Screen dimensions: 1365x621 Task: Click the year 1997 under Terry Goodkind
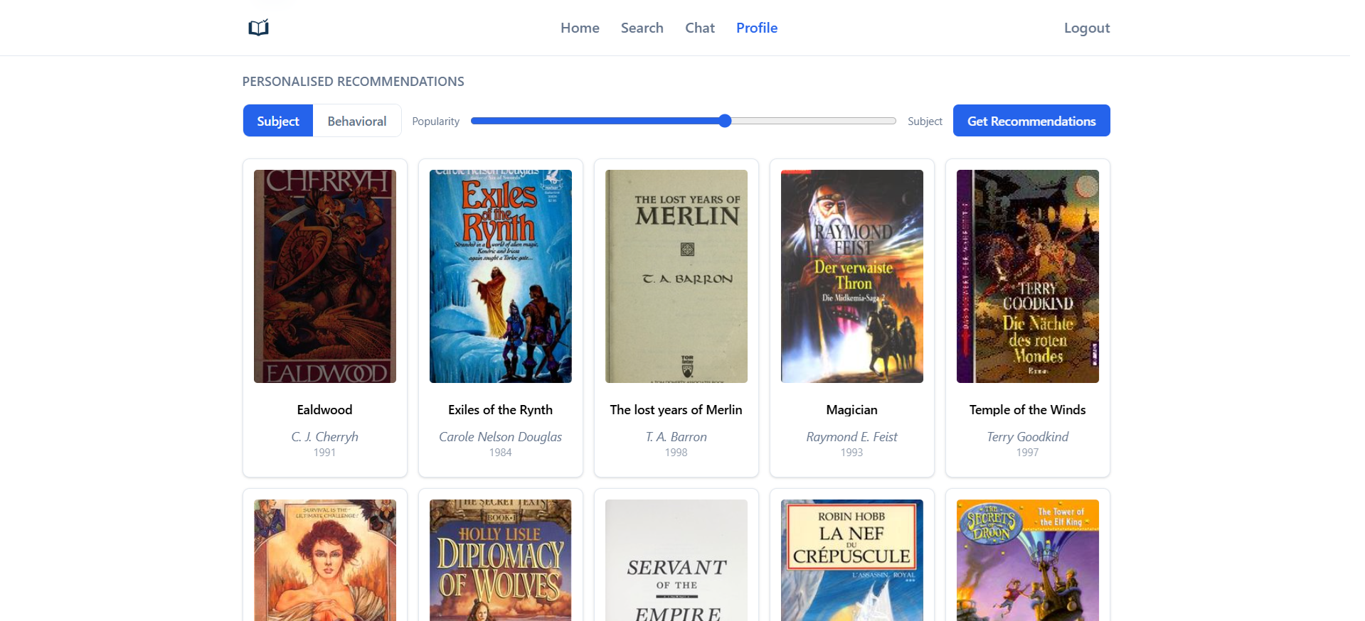tap(1028, 453)
